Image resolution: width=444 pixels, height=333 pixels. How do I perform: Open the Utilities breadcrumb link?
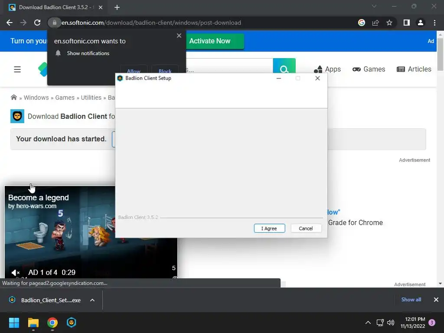[x=91, y=98]
